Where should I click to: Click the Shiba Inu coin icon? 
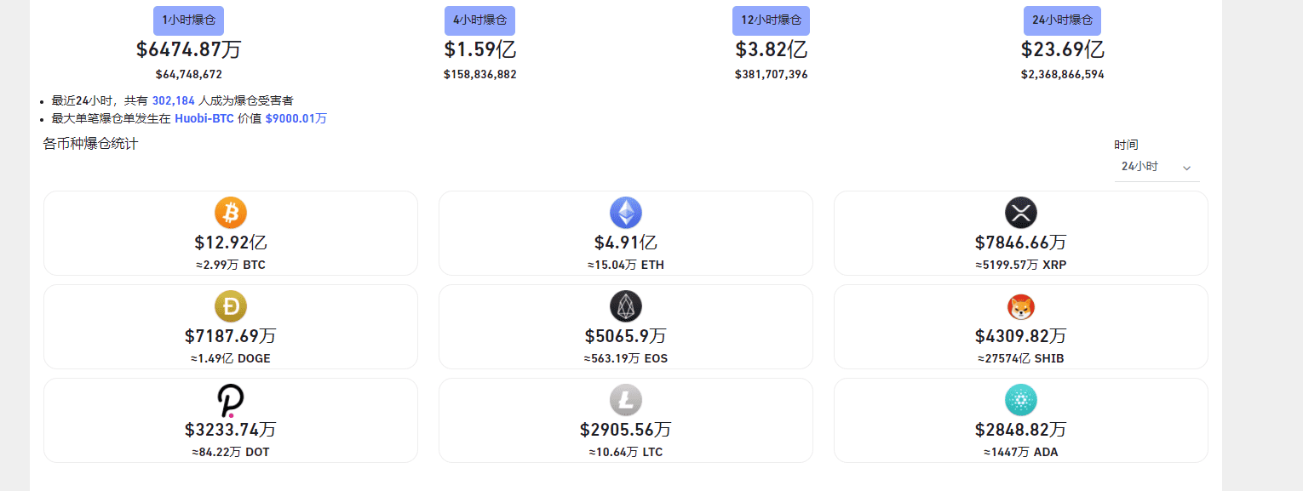coord(1021,305)
